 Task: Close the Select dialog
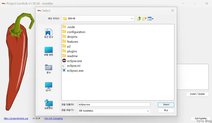pyautogui.click(x=173, y=11)
